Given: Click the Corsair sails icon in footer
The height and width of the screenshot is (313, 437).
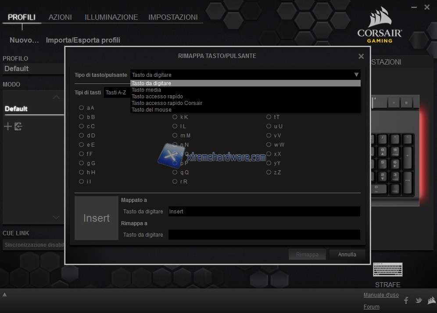Looking at the screenshot, I should 431,300.
